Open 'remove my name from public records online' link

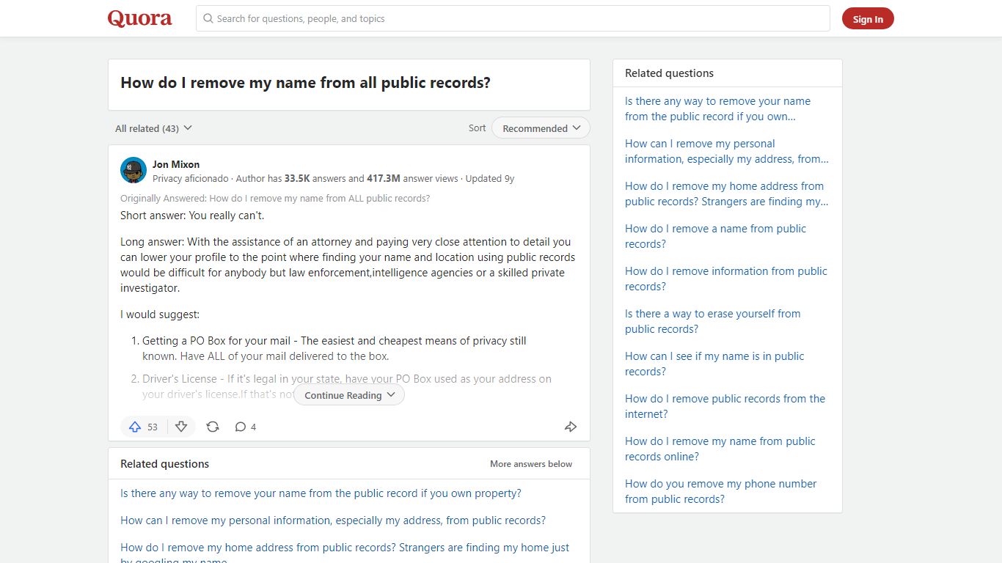(x=720, y=449)
